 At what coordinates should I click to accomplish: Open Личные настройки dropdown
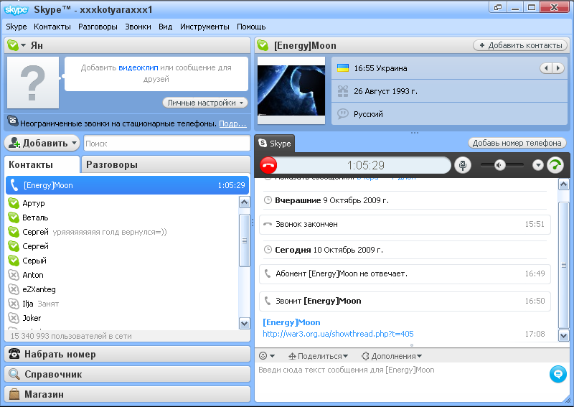pyautogui.click(x=205, y=103)
